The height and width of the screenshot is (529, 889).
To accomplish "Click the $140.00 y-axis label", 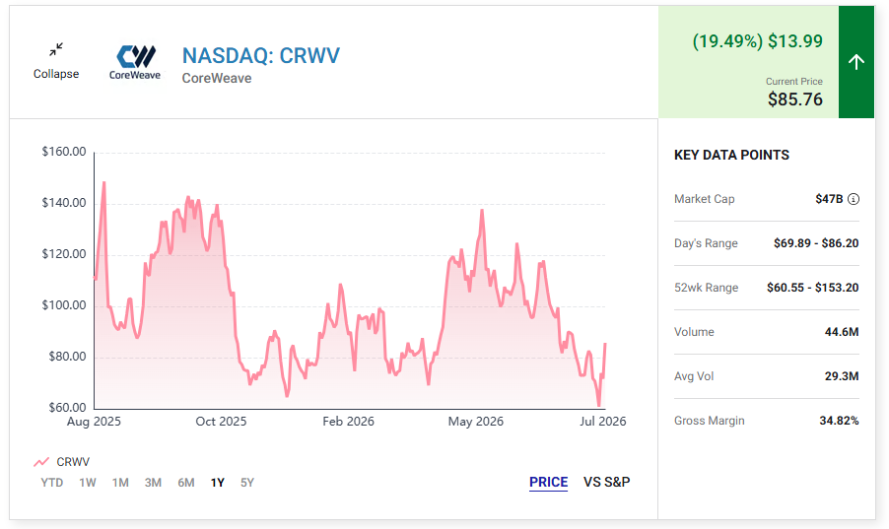I will tap(64, 202).
